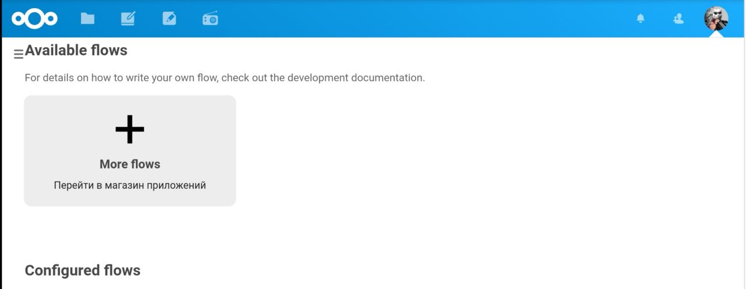
Task: Open the notifications bell
Action: 641,19
